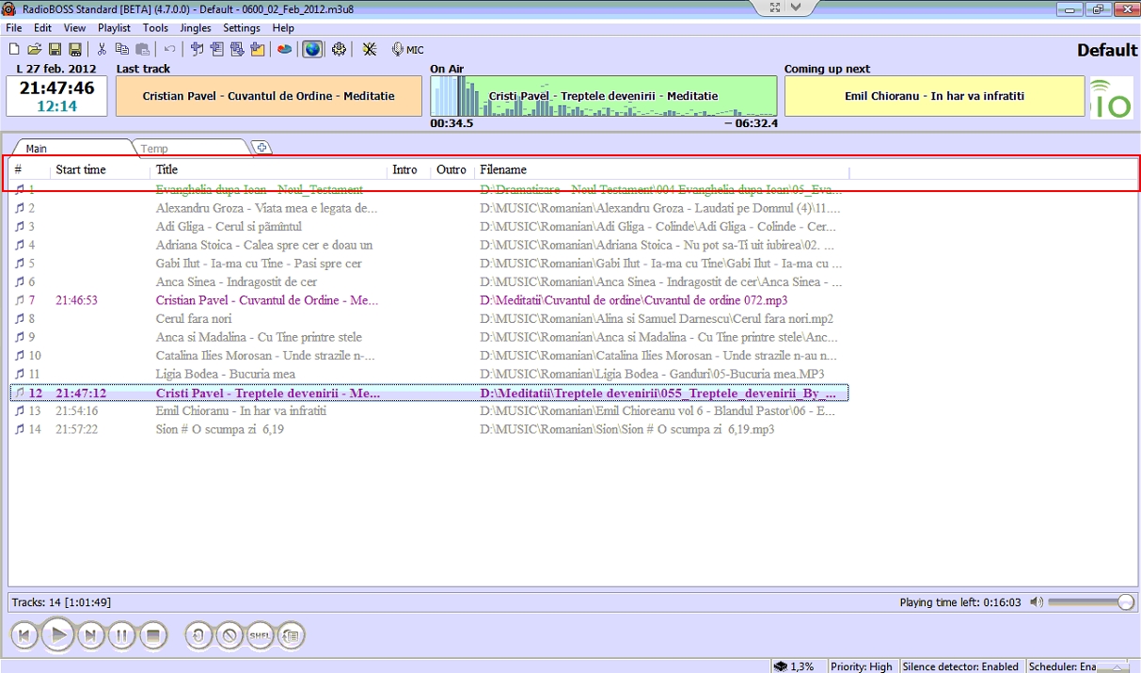
Task: Open the Settings menu
Action: click(x=242, y=28)
